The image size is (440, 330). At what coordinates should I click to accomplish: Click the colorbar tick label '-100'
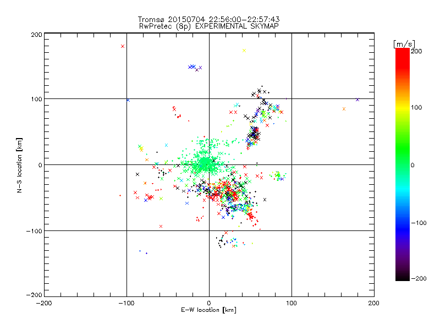tap(419, 223)
